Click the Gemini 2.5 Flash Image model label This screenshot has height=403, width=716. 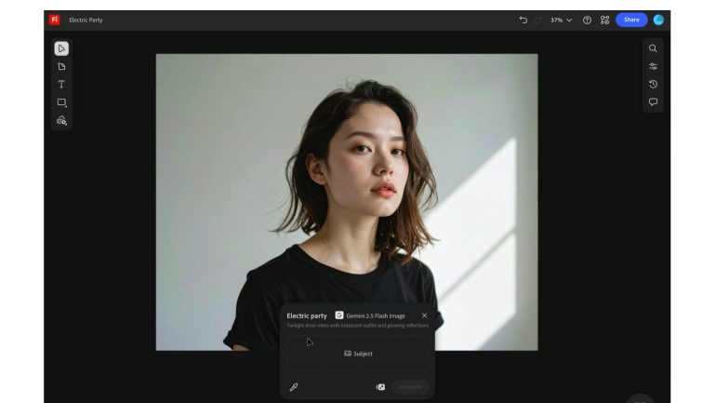tap(376, 316)
